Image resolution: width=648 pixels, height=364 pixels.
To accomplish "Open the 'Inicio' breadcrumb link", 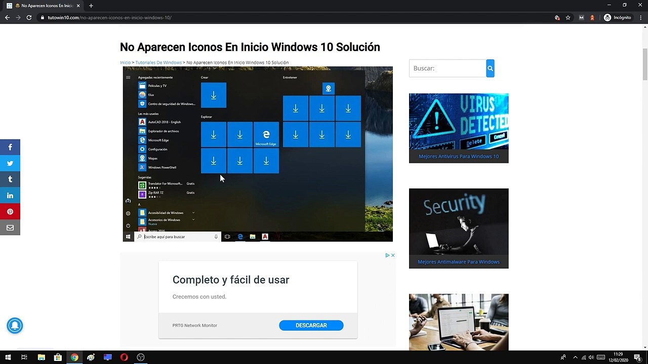I will coord(125,63).
